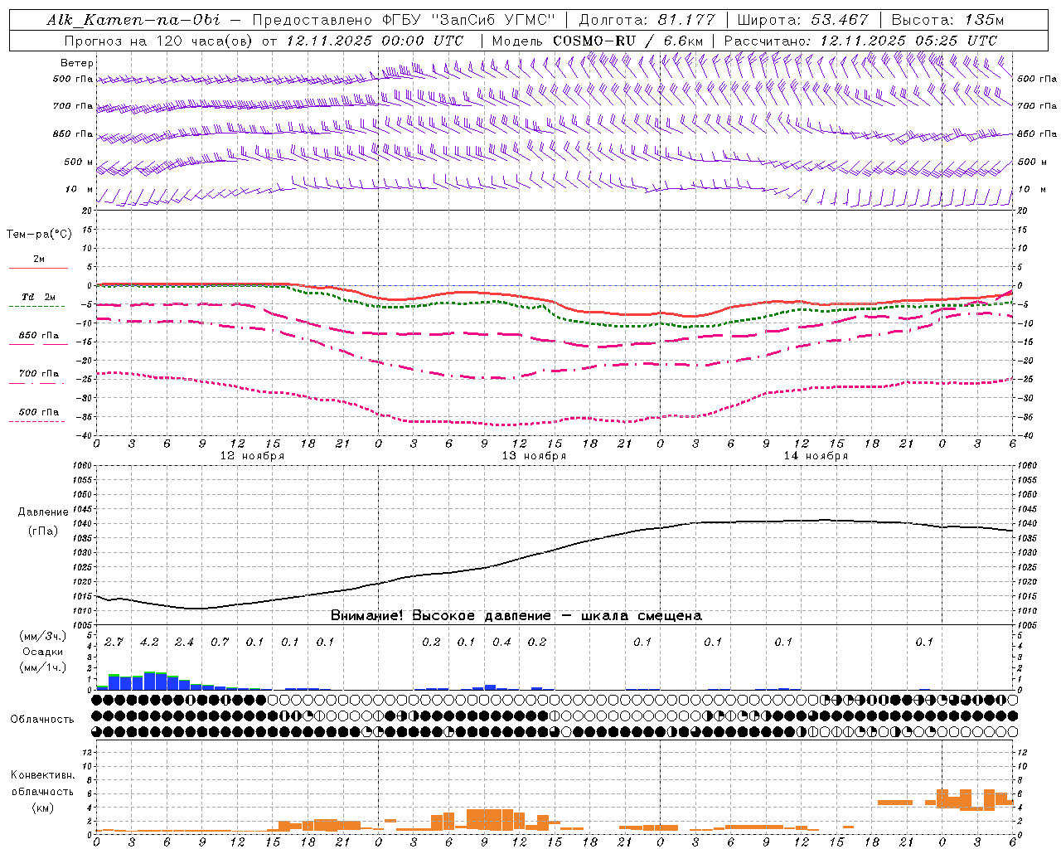1061x849 pixels.
Task: Select the Модель COSMO-RU / 6.6км text
Action: click(x=598, y=41)
